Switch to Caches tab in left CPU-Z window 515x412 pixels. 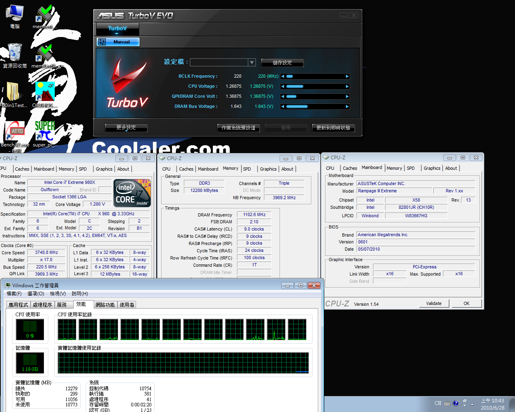pyautogui.click(x=22, y=169)
